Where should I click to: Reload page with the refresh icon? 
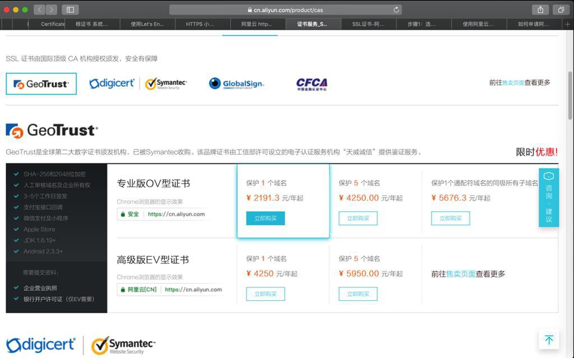[x=396, y=10]
